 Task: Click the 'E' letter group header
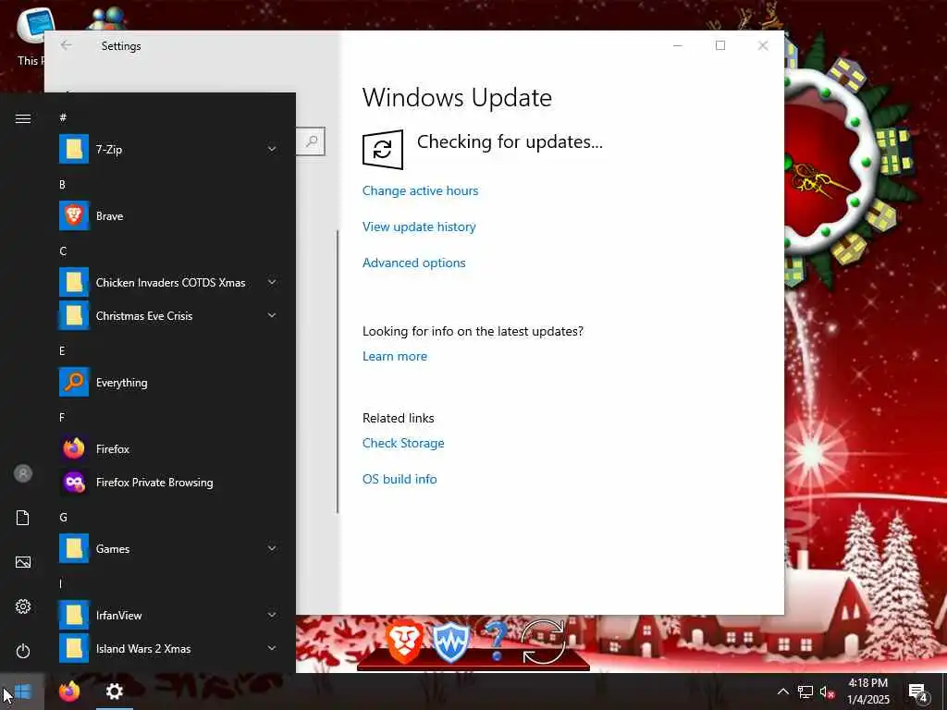[x=62, y=350]
